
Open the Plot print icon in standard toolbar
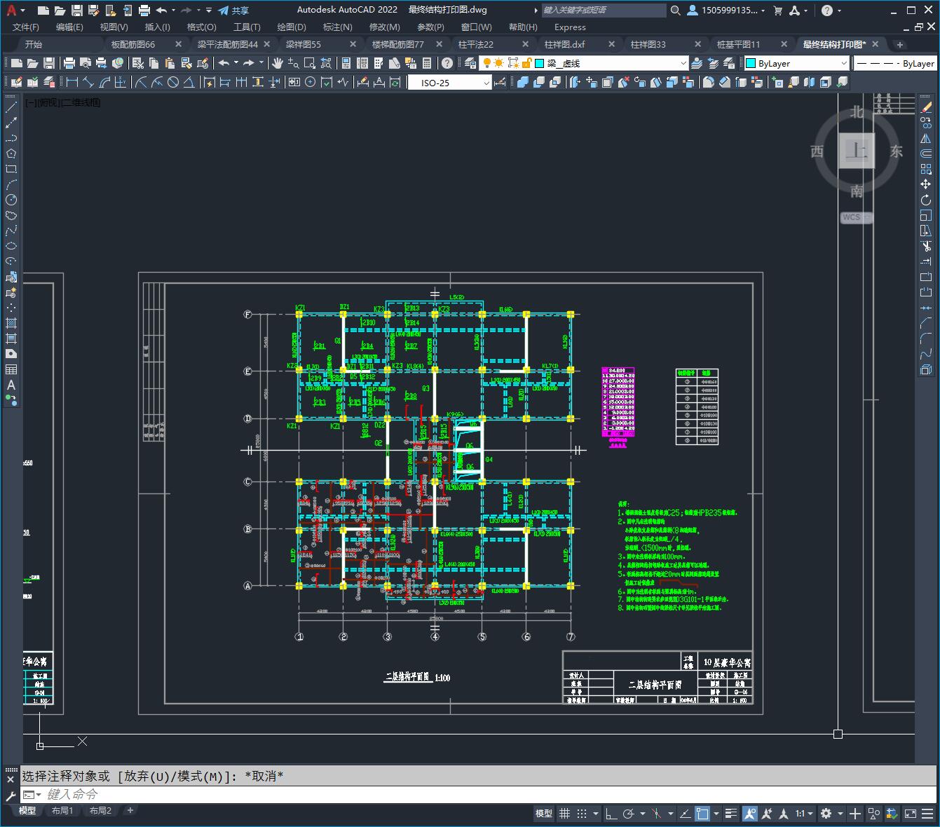click(x=69, y=63)
